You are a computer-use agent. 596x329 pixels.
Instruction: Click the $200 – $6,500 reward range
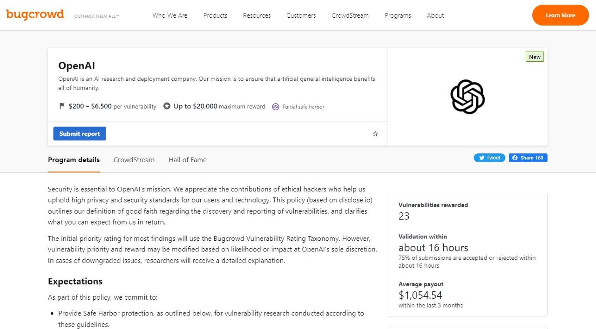(x=90, y=106)
